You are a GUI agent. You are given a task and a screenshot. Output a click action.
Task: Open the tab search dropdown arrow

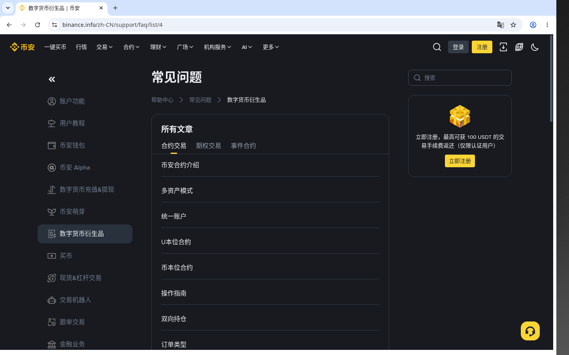pos(8,8)
